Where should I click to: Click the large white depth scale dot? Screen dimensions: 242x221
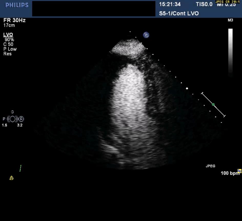[x=187, y=89]
